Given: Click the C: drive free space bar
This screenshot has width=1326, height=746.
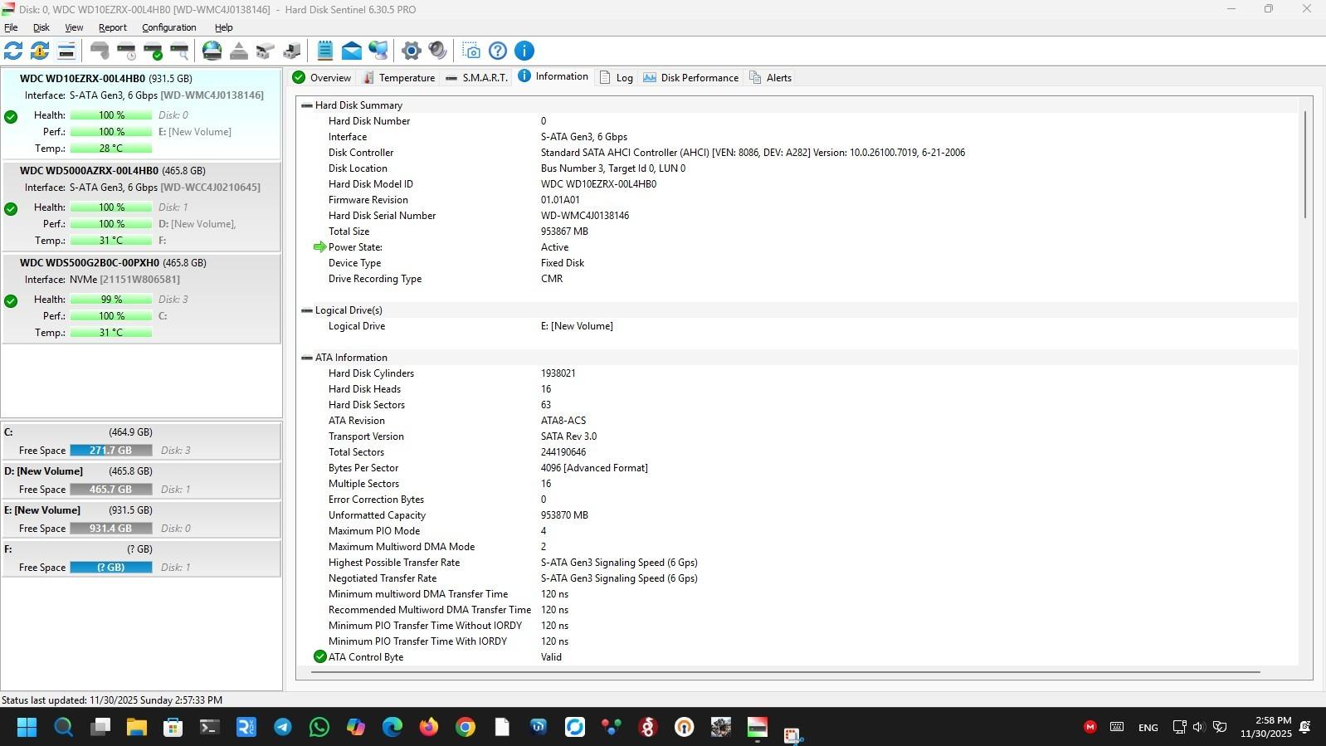Looking at the screenshot, I should (110, 451).
